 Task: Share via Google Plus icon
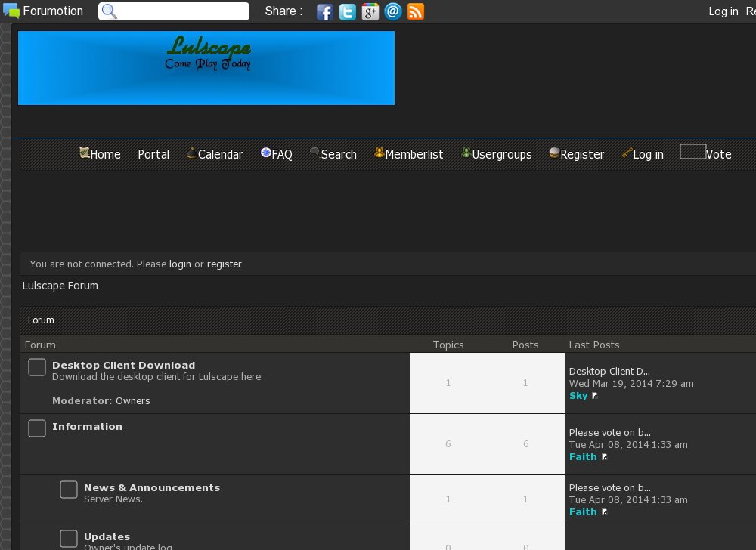click(370, 11)
